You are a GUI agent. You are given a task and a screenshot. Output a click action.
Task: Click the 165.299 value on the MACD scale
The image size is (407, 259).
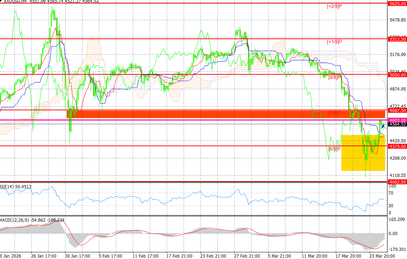click(x=397, y=220)
